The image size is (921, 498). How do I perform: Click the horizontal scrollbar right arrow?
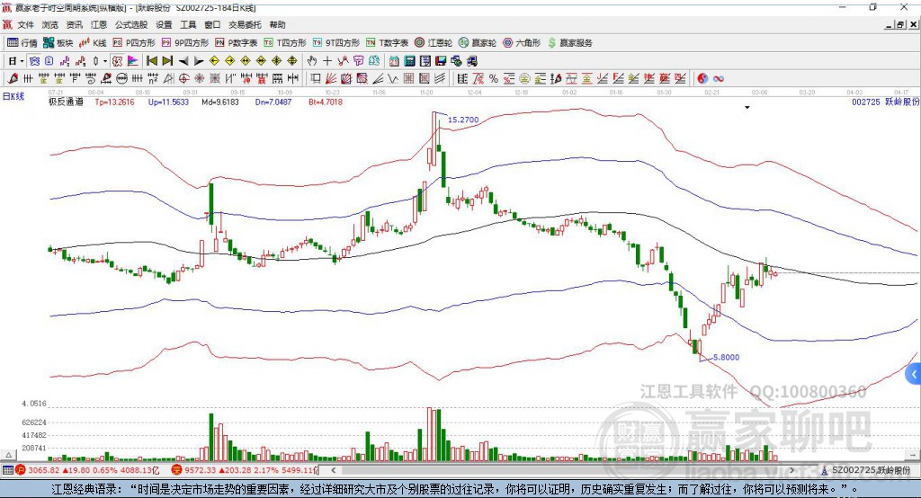coord(791,470)
